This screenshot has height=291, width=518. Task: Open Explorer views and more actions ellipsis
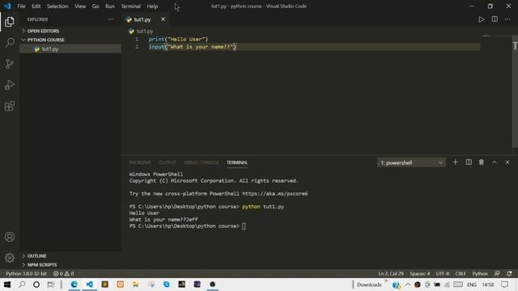(111, 19)
